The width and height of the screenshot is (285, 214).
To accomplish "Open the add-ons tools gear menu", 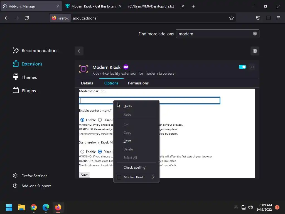I will pos(255,51).
